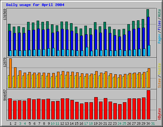The height and width of the screenshot is (127, 163).
Task: Click the light-blue Pages bar for day 17
Action: click(x=87, y=51)
